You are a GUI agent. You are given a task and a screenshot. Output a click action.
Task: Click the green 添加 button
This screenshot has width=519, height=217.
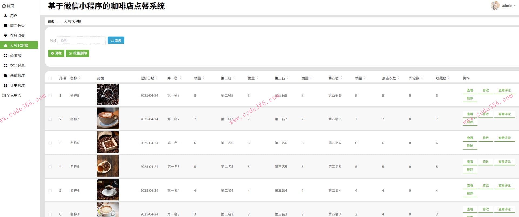56,53
